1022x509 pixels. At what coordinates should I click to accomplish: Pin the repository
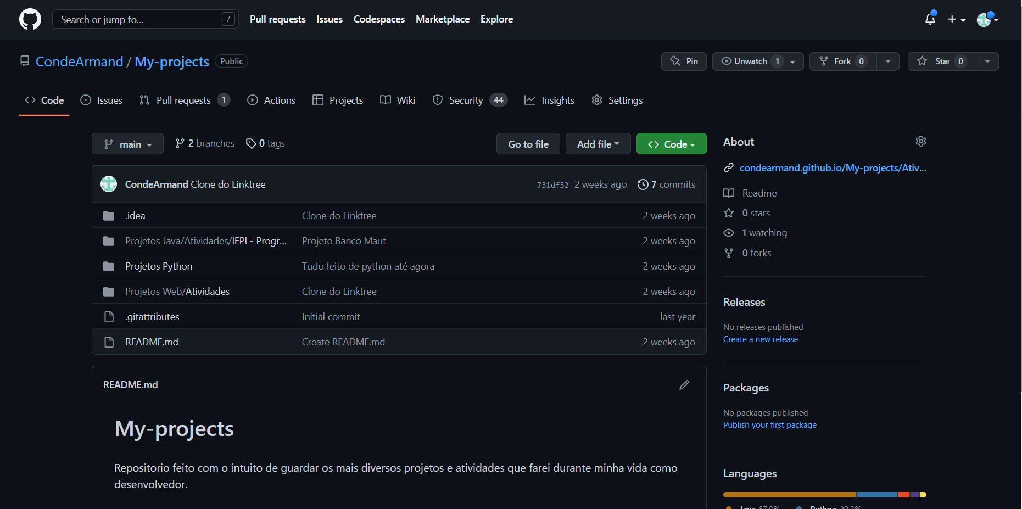pyautogui.click(x=683, y=61)
